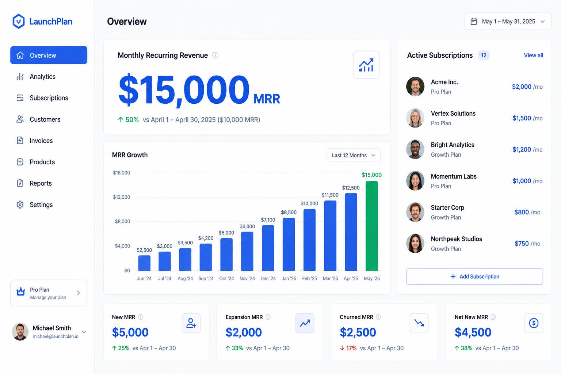Click Starter Corp avatar thumbnail
This screenshot has height=374, width=561.
(415, 212)
